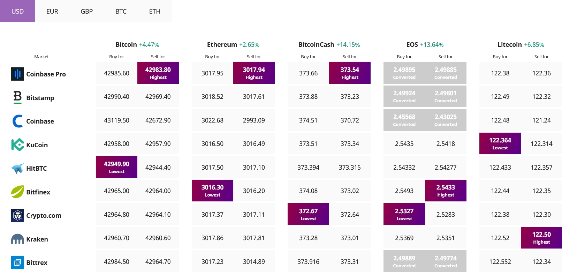Open the ETH currency tab
The image size is (562, 274).
pos(155,11)
